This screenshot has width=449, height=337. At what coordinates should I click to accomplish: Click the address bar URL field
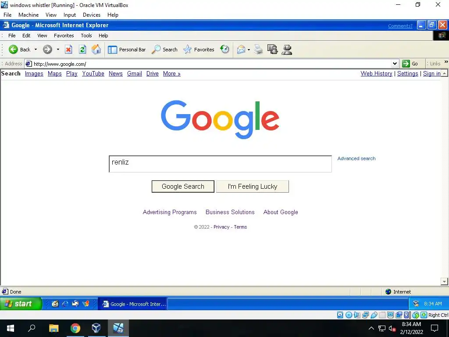212,64
